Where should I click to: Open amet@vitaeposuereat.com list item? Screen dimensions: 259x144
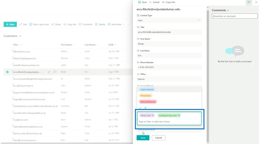pyautogui.click(x=26, y=65)
